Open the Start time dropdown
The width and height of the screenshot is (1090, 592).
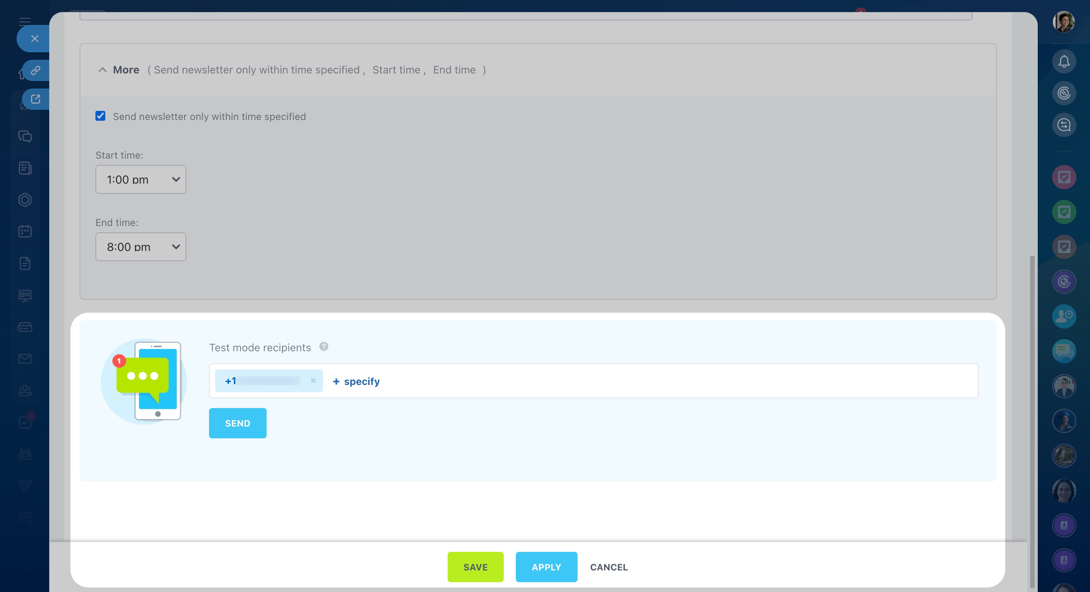pos(141,179)
